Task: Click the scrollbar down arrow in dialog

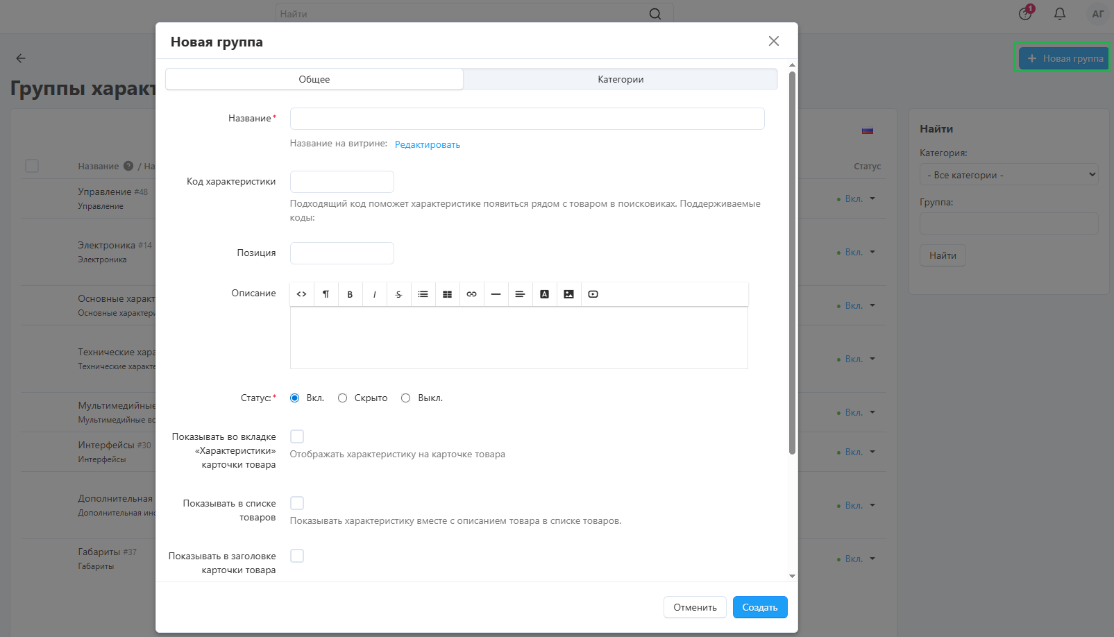Action: 792,576
